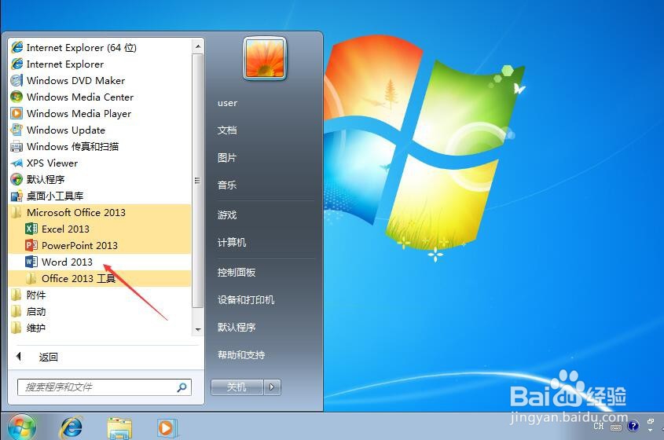Open 控制面板
664x440 pixels.
click(x=237, y=273)
